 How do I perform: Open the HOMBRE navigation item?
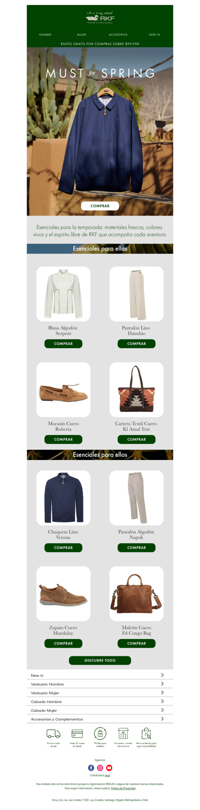tap(45, 34)
